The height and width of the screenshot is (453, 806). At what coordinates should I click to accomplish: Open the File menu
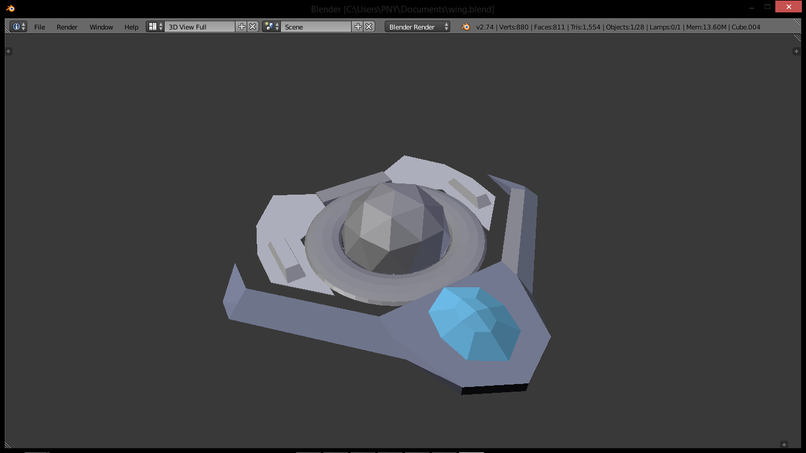pos(40,27)
